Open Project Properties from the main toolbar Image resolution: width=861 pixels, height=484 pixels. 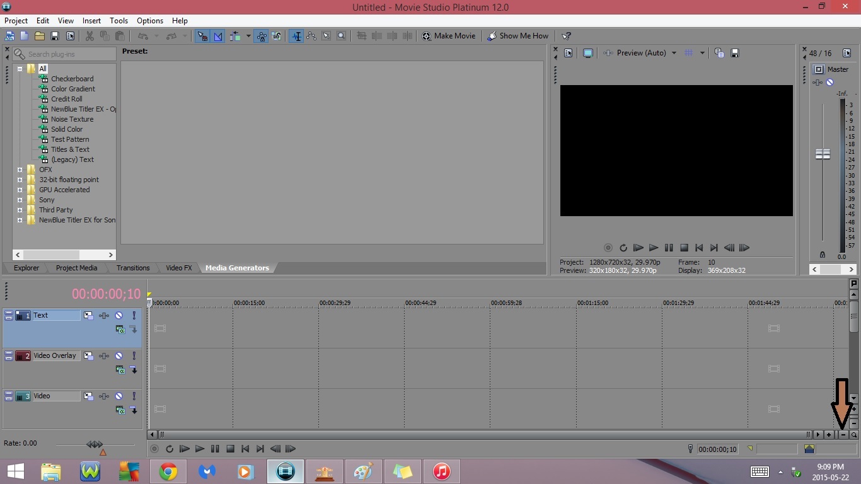click(70, 36)
